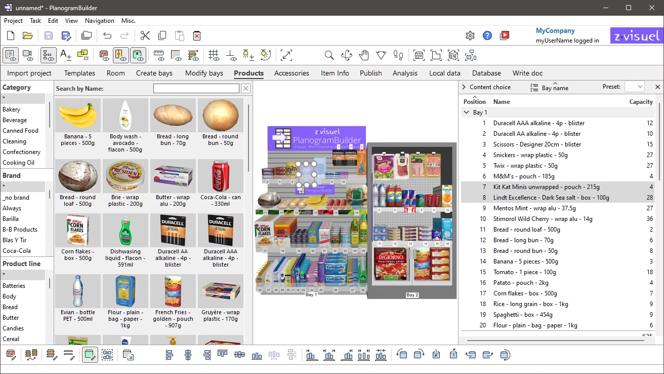Image resolution: width=664 pixels, height=374 pixels.
Task: Click the Search by Name input field
Action: coord(196,89)
